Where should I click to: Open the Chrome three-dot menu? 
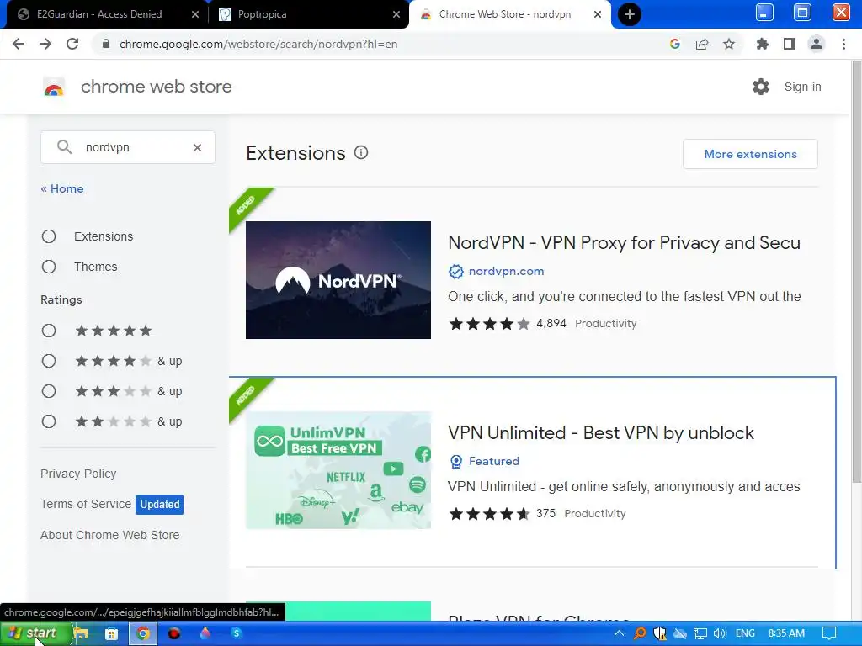(x=843, y=44)
